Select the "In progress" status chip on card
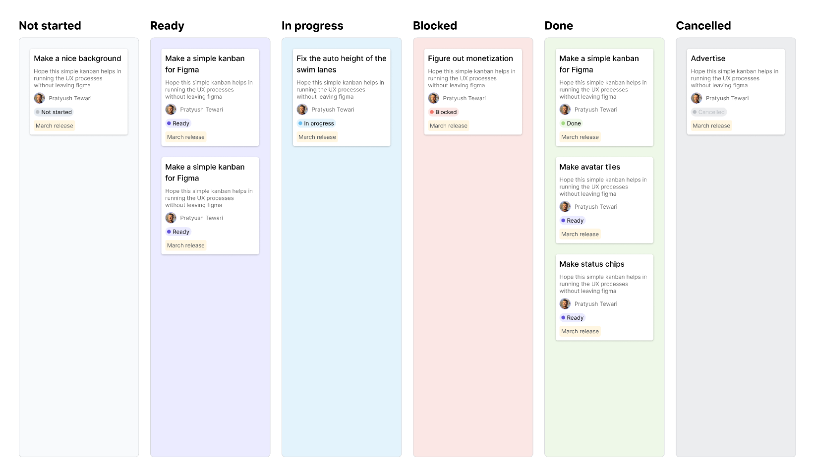This screenshot has height=476, width=815. click(316, 123)
